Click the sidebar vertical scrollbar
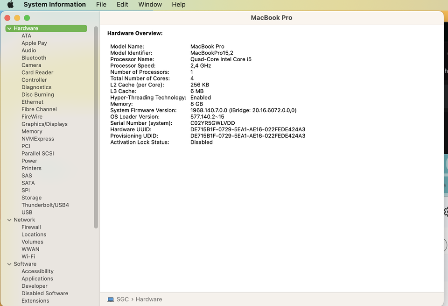Viewport: 448px width, 306px height. pos(96,127)
